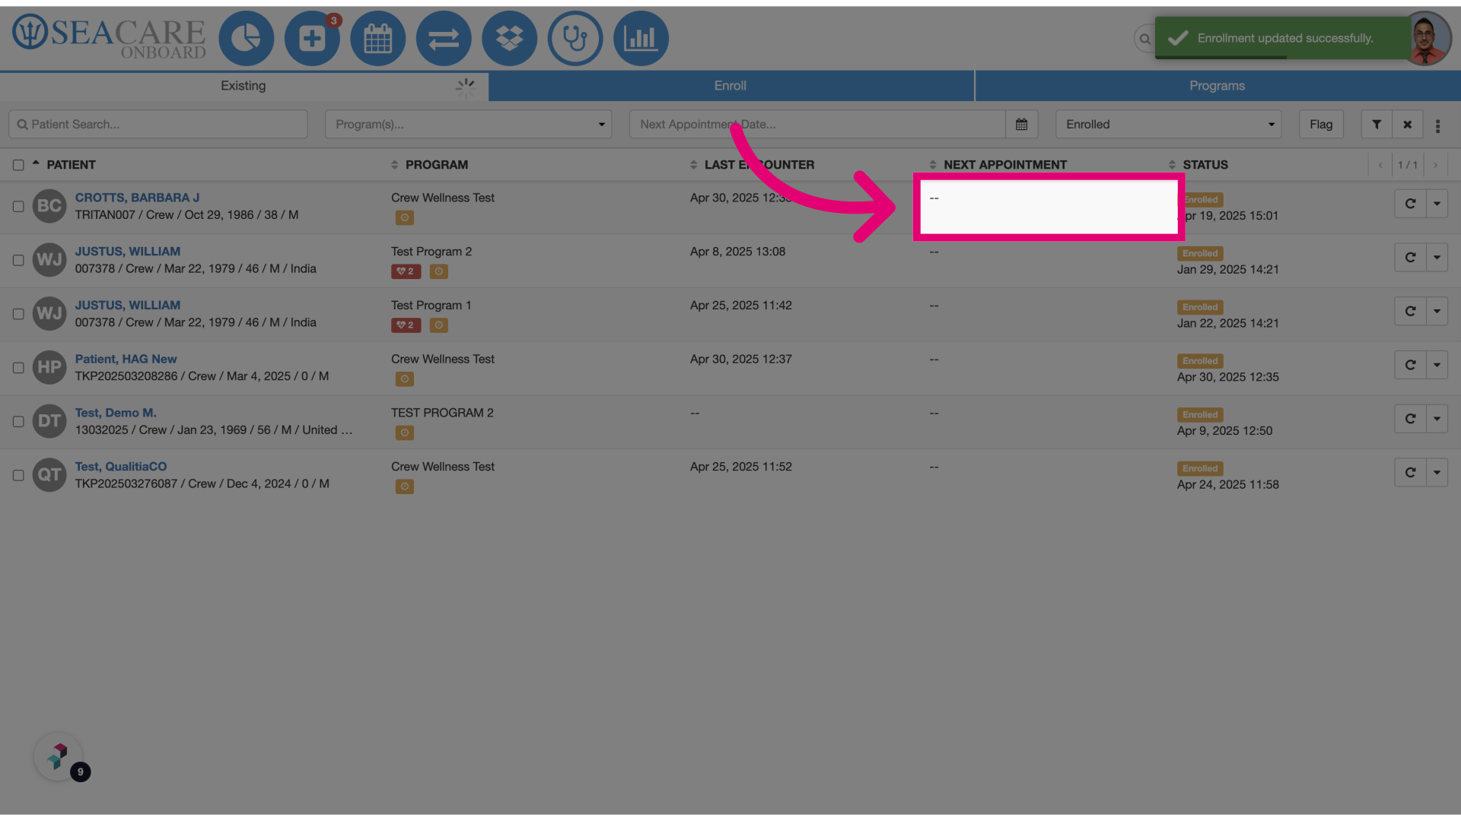Go to next results page arrow
Viewport: 1461px width, 821px height.
pyautogui.click(x=1435, y=165)
